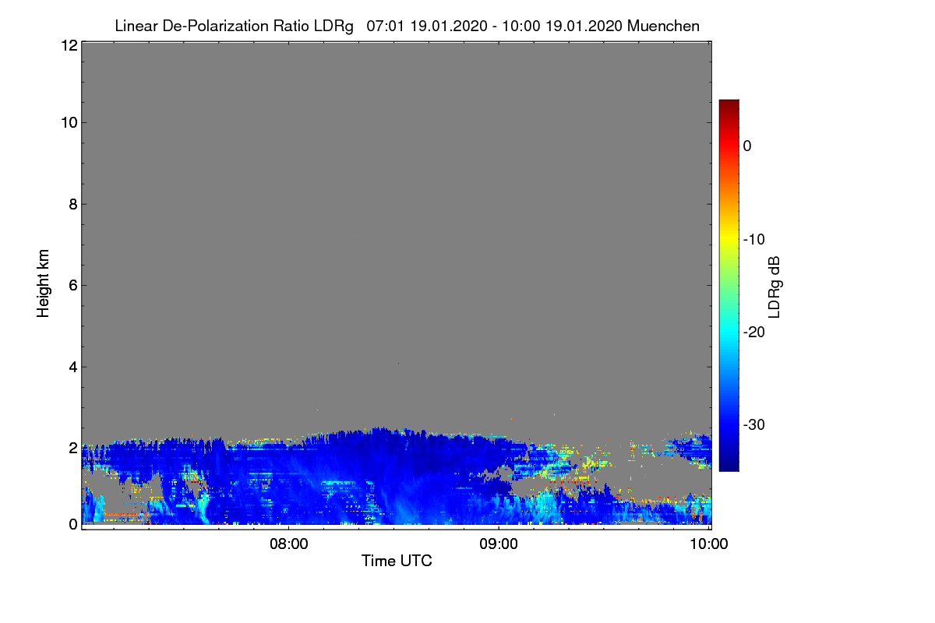Click the colorbar value label -30
This screenshot has width=935, height=623.
[x=753, y=425]
